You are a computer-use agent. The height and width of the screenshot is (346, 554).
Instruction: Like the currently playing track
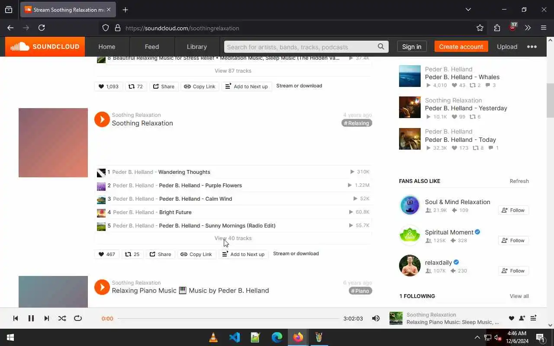512,318
